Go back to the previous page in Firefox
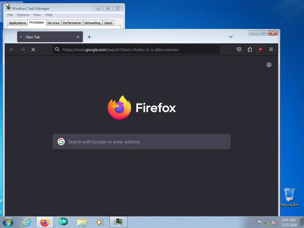304x228 pixels. click(x=12, y=50)
